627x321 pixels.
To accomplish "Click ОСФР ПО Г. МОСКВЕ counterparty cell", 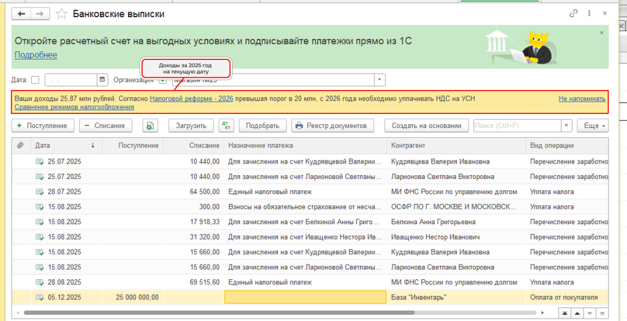I will 456,207.
